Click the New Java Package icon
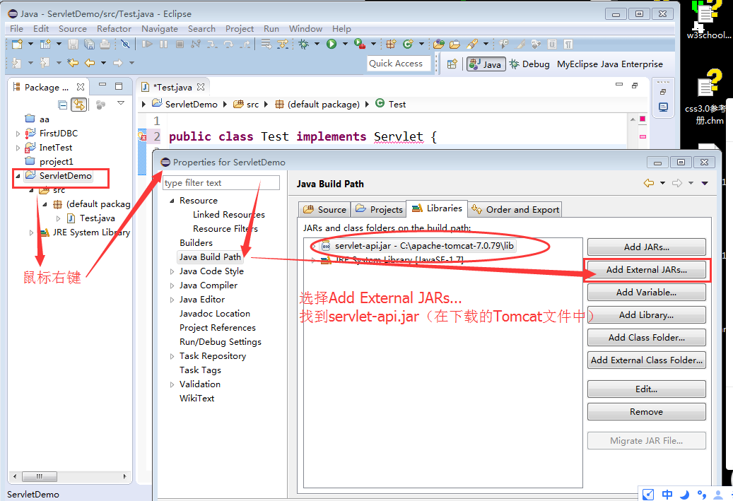Image resolution: width=733 pixels, height=501 pixels. tap(391, 45)
